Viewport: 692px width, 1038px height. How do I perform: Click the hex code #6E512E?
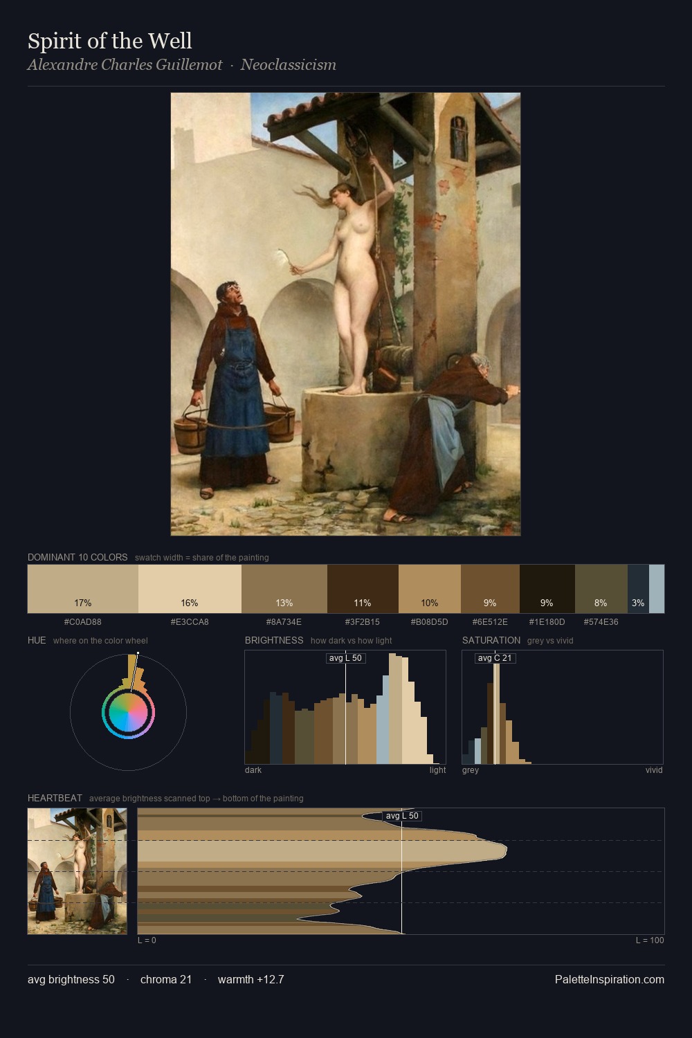(490, 621)
